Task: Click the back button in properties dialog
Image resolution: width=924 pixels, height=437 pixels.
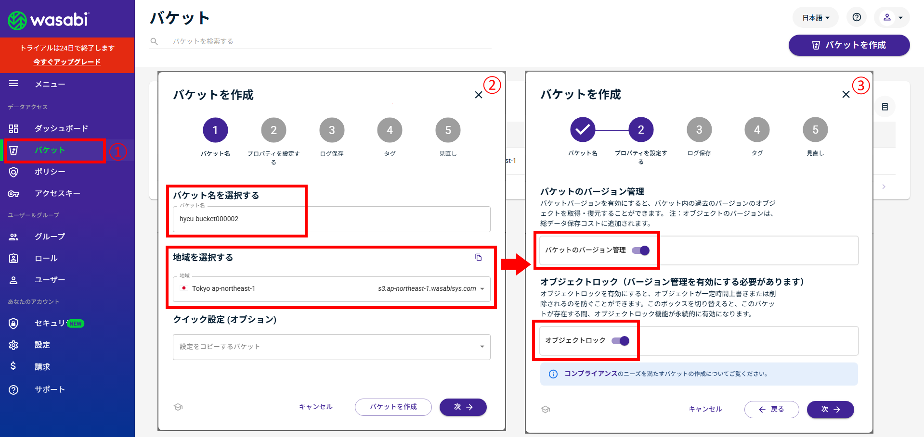Action: (771, 410)
